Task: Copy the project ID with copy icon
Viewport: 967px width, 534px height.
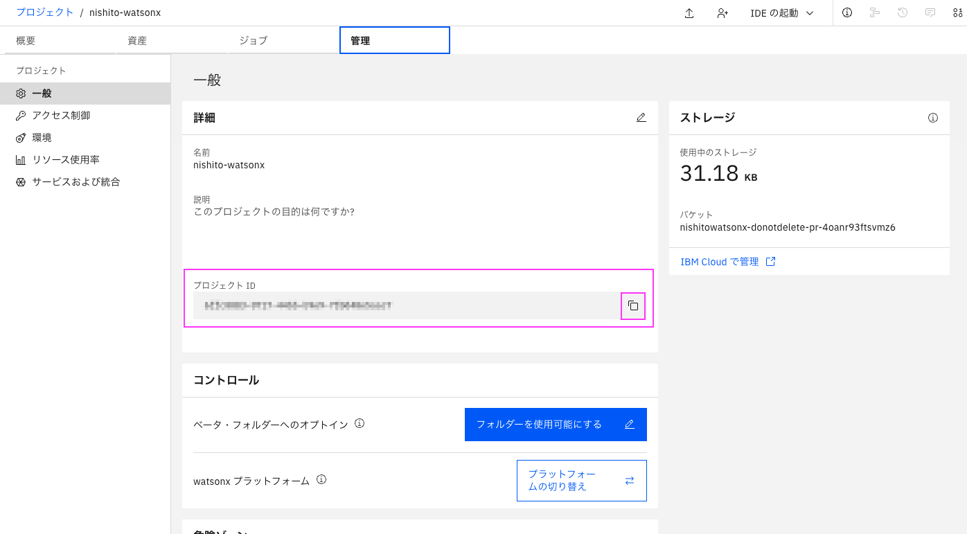Action: [x=633, y=305]
